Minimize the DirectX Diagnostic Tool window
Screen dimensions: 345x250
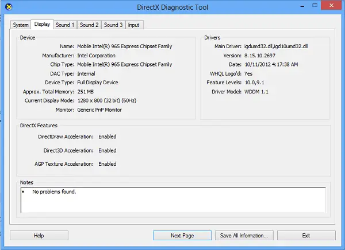(302, 6)
